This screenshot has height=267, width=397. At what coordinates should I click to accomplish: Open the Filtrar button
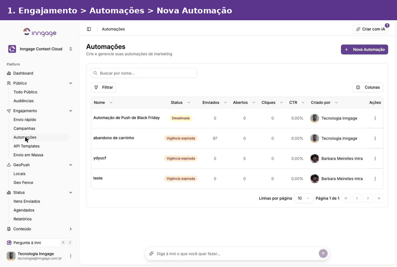(103, 87)
